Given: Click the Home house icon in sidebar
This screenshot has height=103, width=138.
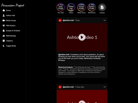Looking at the screenshot, I should [x=4, y=10].
